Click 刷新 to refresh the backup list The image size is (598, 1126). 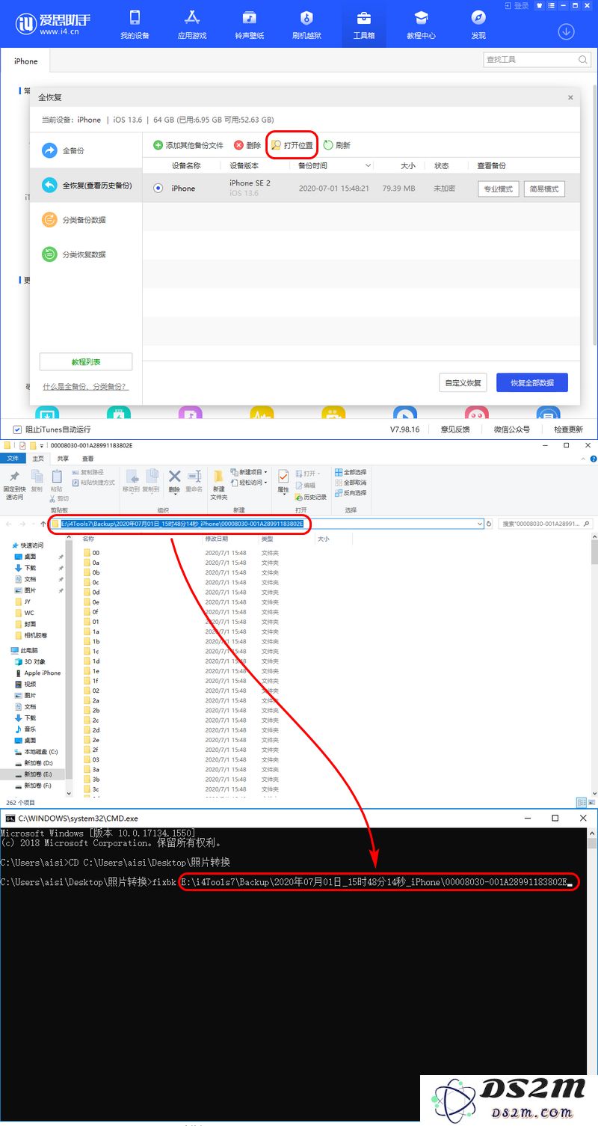(x=337, y=145)
